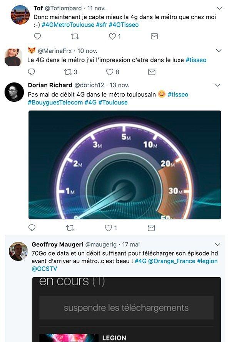Expand the more menu on @MarineFrx's tweet

(219, 51)
